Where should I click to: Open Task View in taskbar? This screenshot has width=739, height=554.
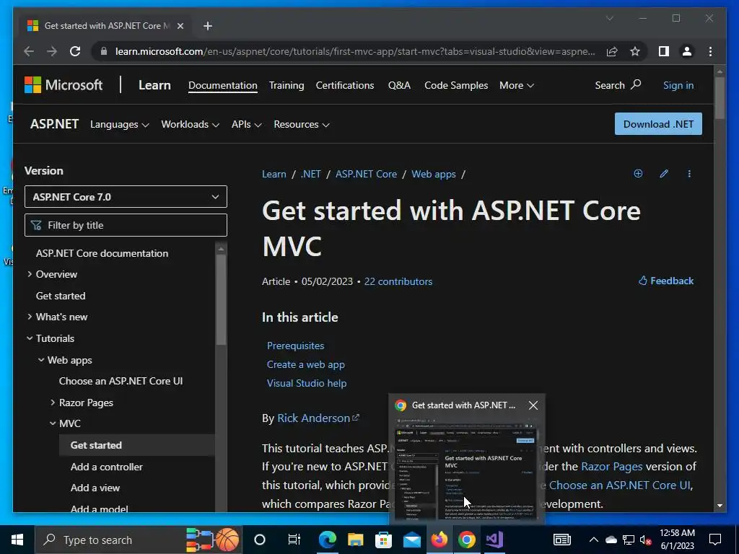tap(294, 540)
